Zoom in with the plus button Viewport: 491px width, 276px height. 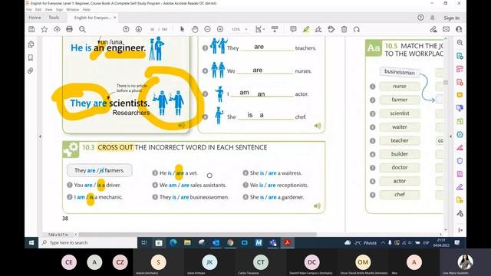pyautogui.click(x=220, y=29)
